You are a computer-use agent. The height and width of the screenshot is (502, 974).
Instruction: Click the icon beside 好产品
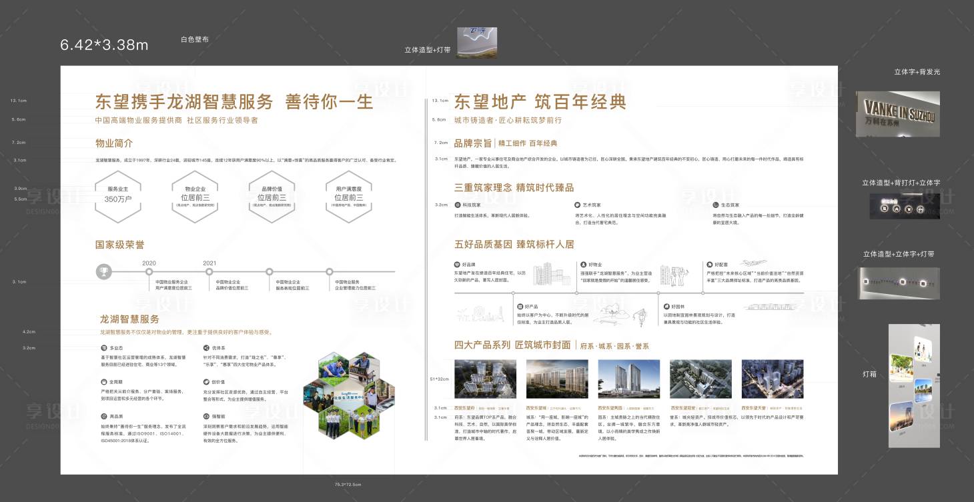520,307
